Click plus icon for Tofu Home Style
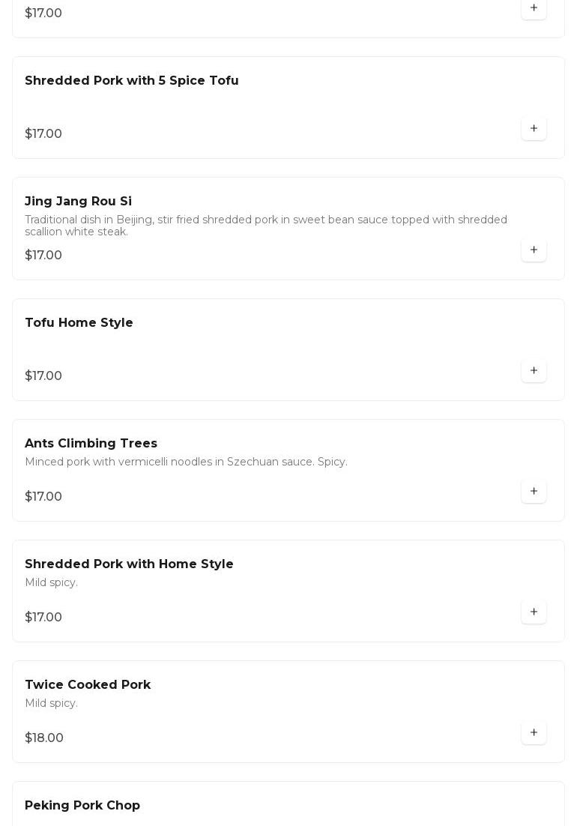Image resolution: width=577 pixels, height=826 pixels. click(534, 371)
